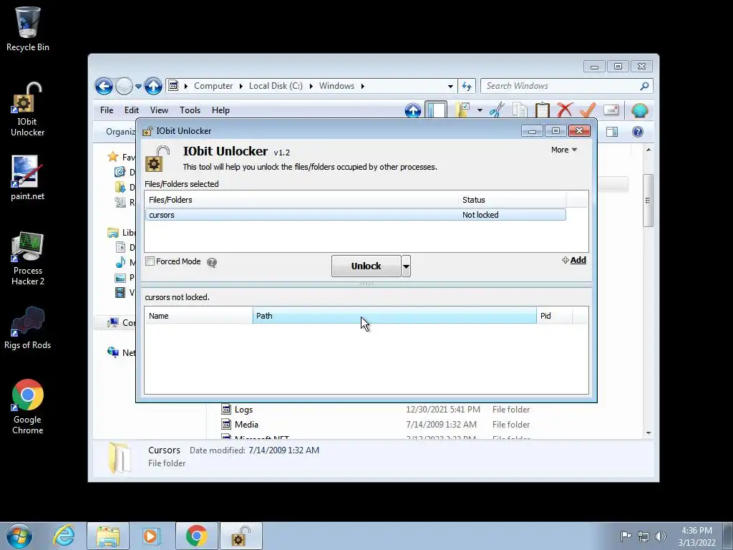The image size is (733, 550).
Task: Click the Explorer Up folder arrow beside address bar
Action: tap(153, 86)
